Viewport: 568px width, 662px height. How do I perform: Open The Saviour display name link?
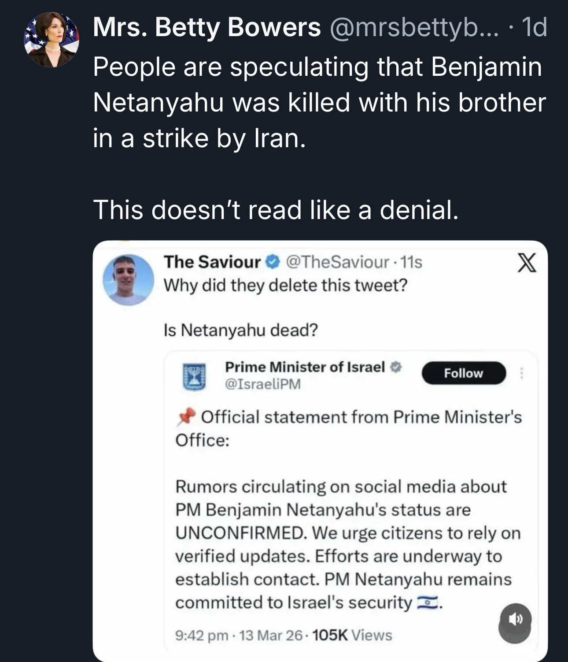(x=212, y=262)
